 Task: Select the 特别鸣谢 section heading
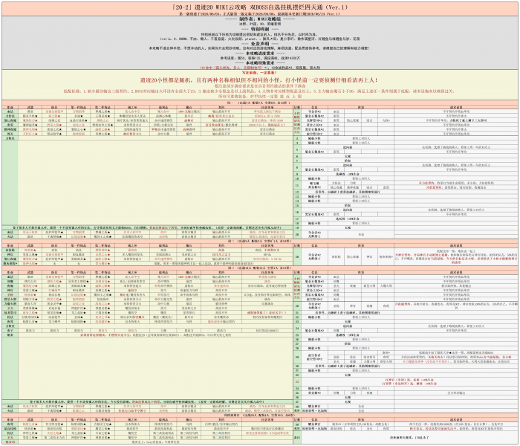(x=260, y=29)
